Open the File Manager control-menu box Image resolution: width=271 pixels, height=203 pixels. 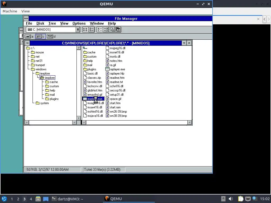(x=26, y=18)
